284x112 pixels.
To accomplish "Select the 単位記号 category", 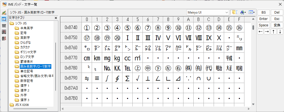I will click(24, 71).
